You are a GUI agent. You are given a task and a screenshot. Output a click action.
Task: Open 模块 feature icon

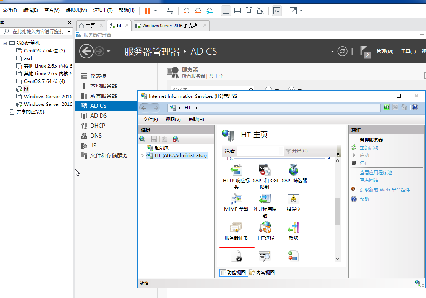(x=293, y=227)
